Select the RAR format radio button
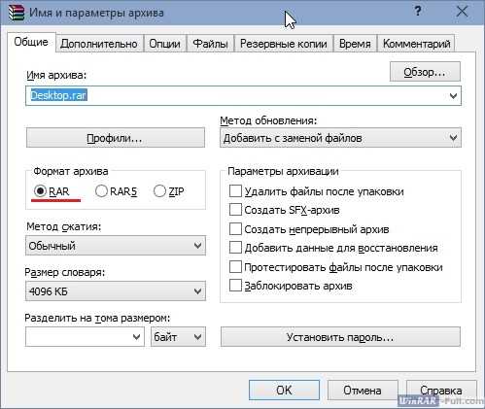This screenshot has height=409, width=485. (x=40, y=191)
